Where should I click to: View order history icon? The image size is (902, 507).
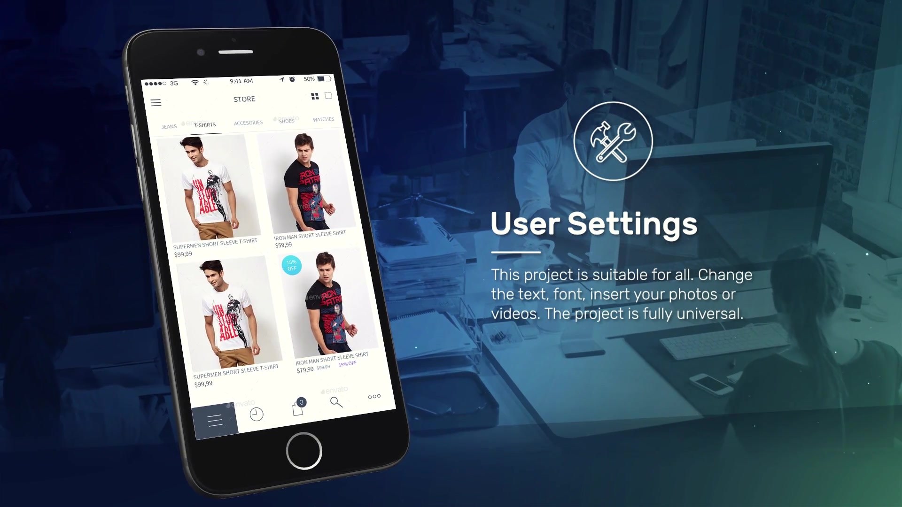pyautogui.click(x=256, y=414)
